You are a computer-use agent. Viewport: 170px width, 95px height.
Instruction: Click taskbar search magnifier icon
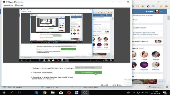coord(12,93)
